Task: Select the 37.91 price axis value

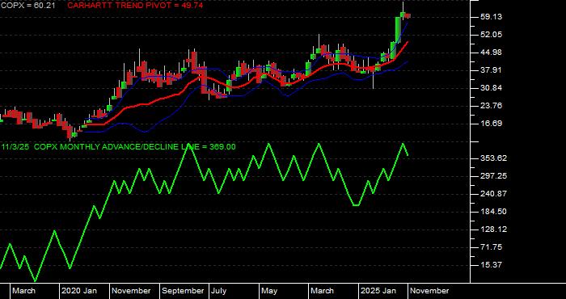Action: coord(492,70)
